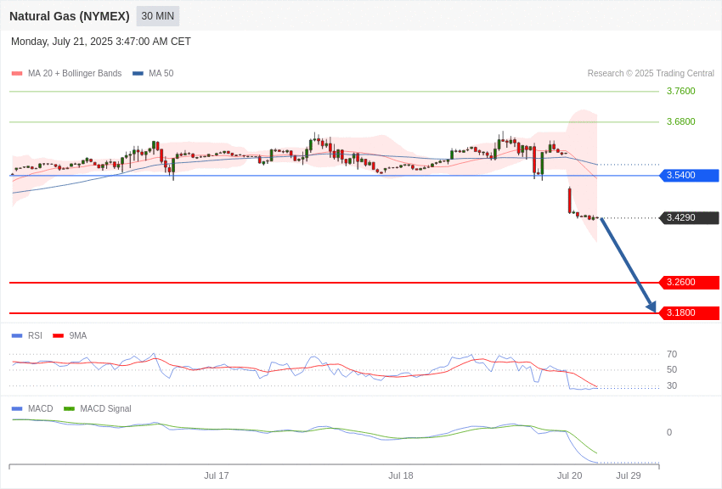Click the 9MA legend label
The image size is (722, 489).
[78, 336]
